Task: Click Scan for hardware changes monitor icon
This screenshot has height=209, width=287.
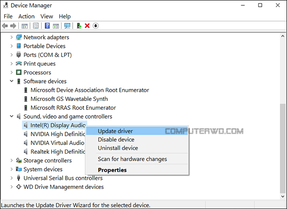Action: [67, 26]
